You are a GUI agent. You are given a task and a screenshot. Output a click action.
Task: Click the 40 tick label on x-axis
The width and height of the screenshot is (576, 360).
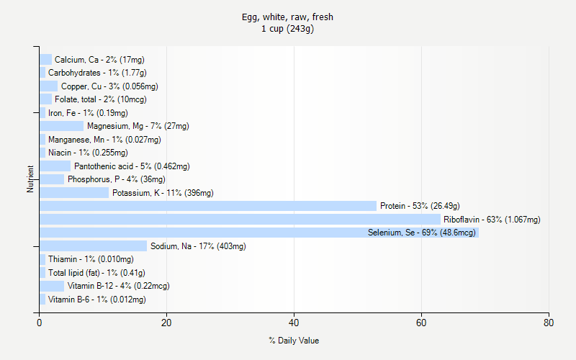pyautogui.click(x=294, y=323)
